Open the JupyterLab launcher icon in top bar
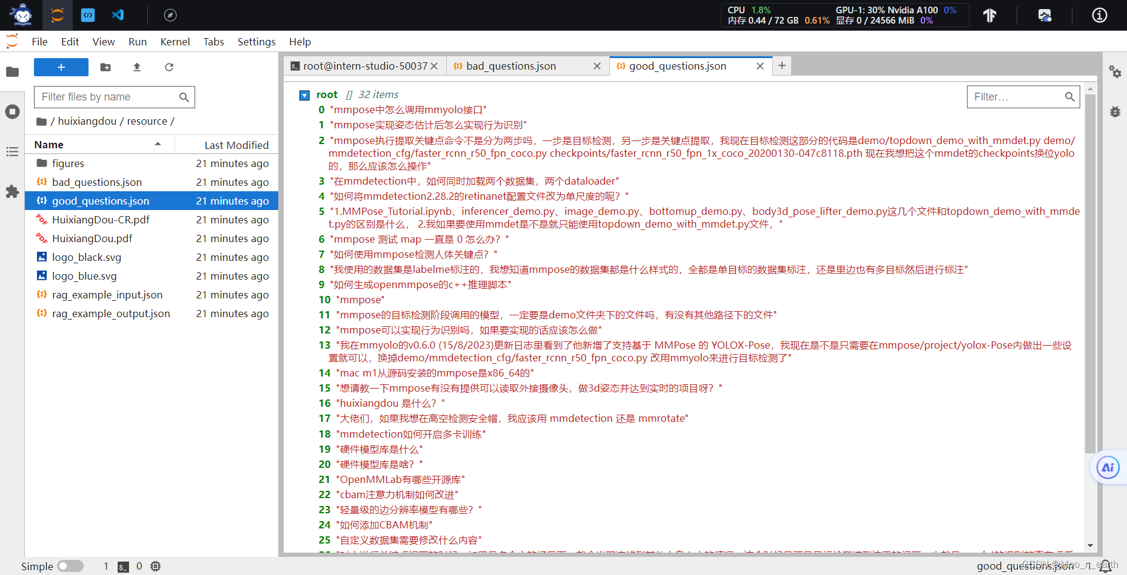 point(58,15)
